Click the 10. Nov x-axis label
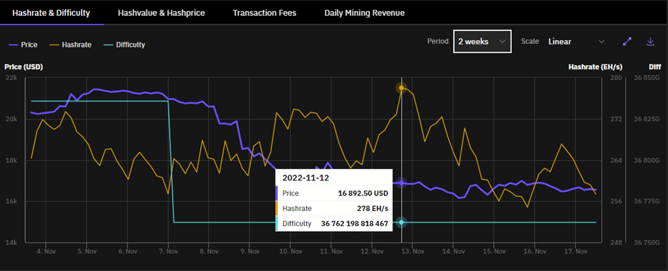This screenshot has width=668, height=271. coord(290,251)
